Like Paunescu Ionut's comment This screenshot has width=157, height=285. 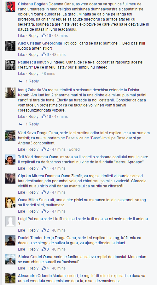coord(21,74)
